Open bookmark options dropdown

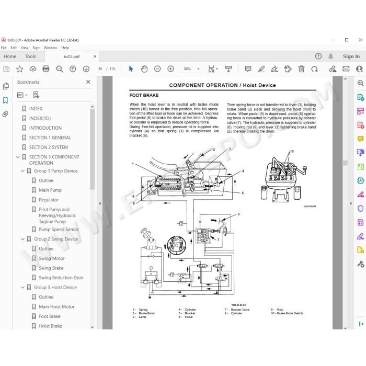22,95
